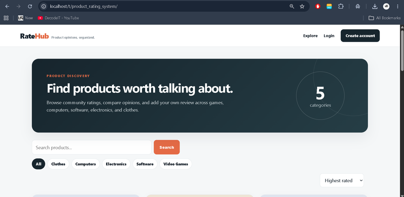Click the orange Search button
The height and width of the screenshot is (197, 404).
click(x=167, y=147)
